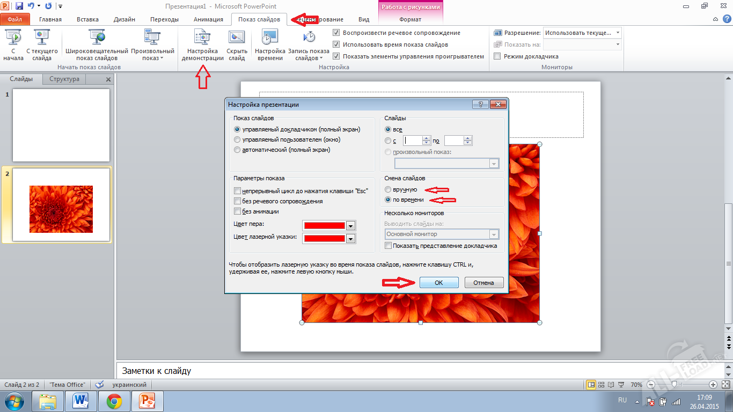Click the 'Цвет лазерной указки' red swatch
This screenshot has width=733, height=412.
(x=324, y=239)
